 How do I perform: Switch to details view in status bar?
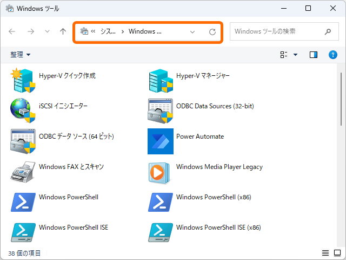(325, 253)
